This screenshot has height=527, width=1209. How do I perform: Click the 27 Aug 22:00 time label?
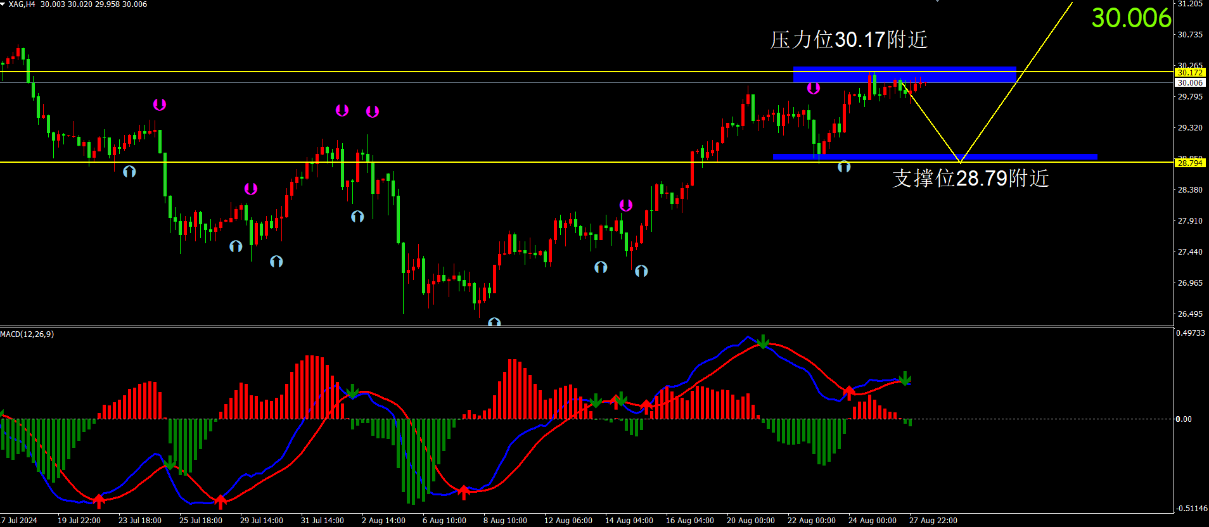coord(933,521)
